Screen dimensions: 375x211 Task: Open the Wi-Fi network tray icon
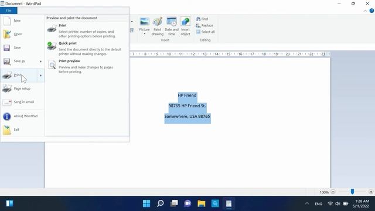(x=330, y=203)
